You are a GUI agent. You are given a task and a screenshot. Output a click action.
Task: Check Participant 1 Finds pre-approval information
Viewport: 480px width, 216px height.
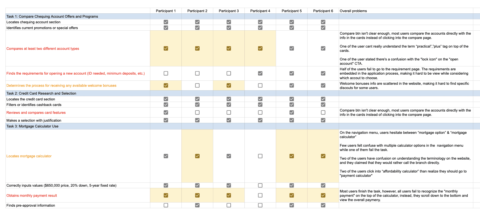click(x=166, y=205)
